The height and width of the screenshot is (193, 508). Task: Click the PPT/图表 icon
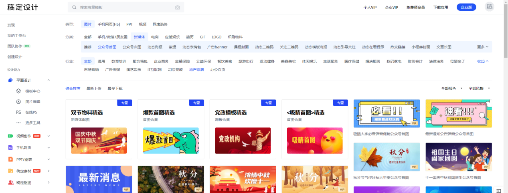tap(10, 159)
